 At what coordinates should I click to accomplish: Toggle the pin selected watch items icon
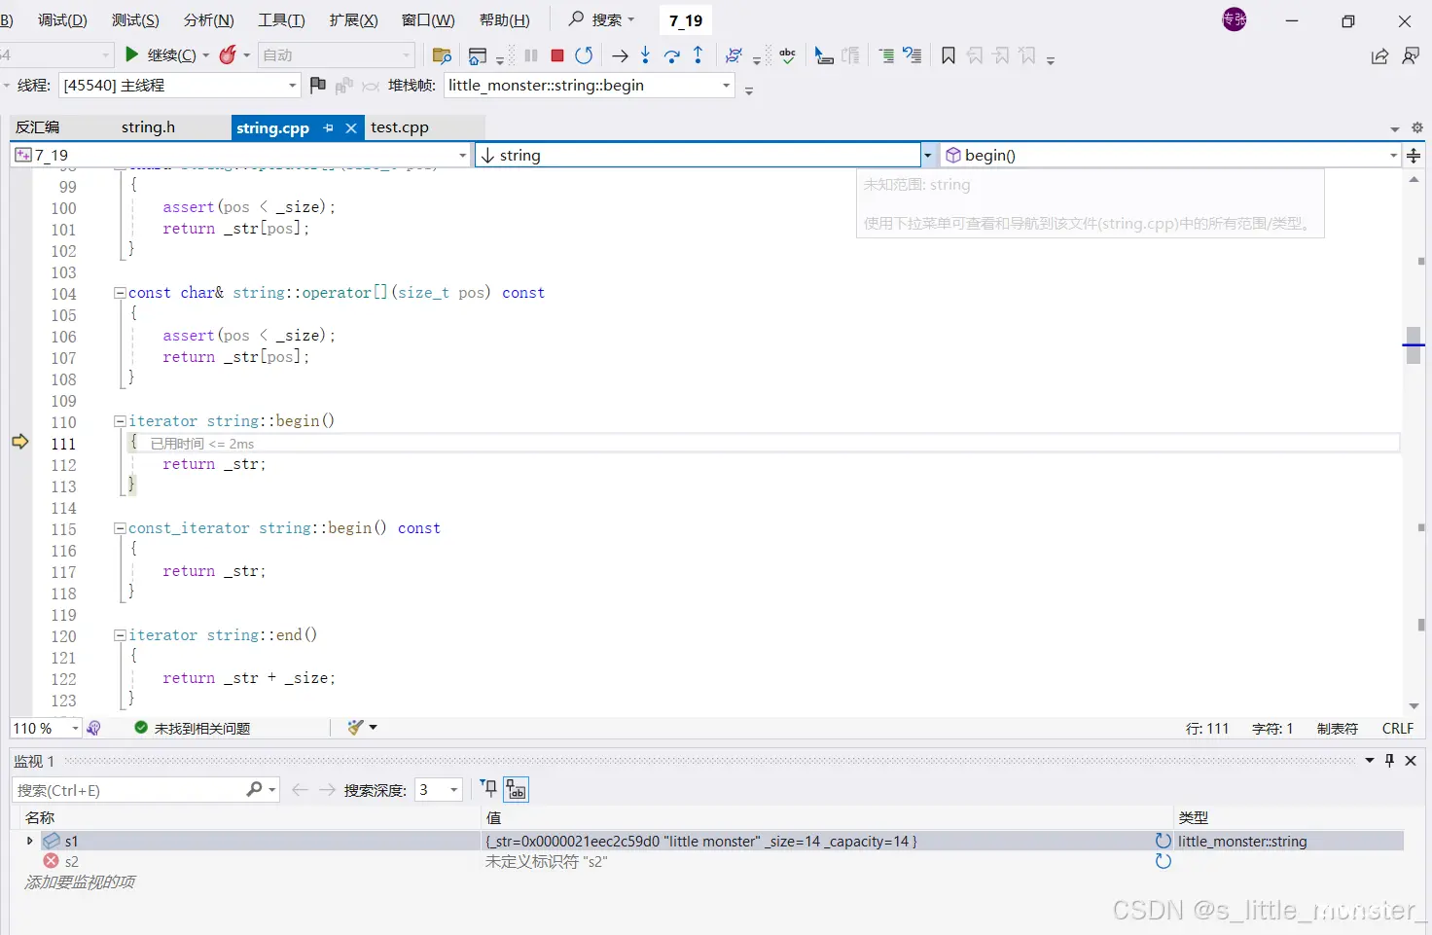point(489,789)
